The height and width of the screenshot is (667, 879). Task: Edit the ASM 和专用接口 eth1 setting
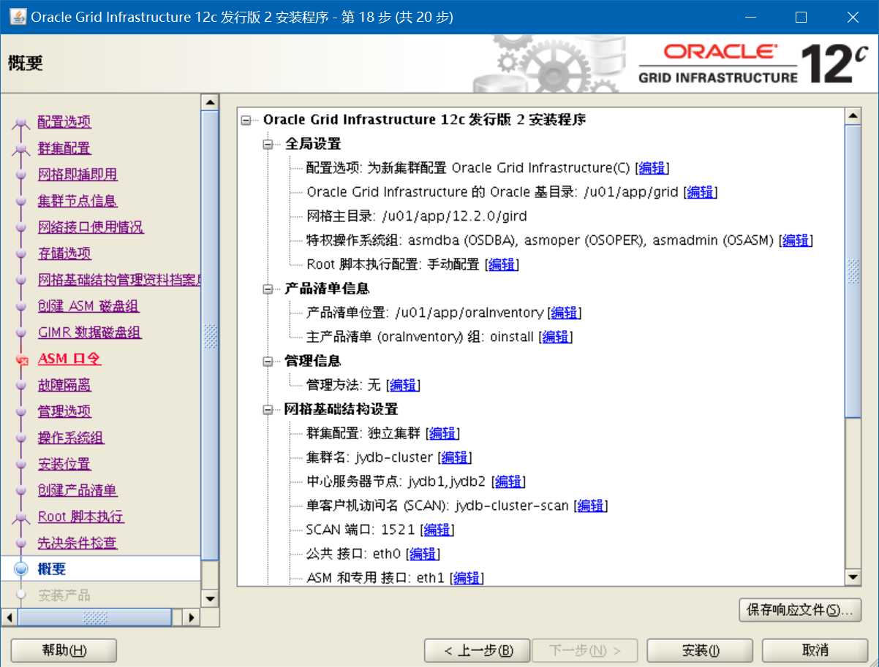(467, 578)
